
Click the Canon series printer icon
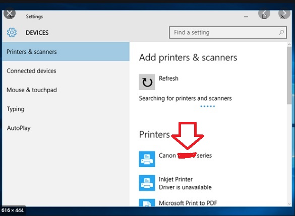147,159
